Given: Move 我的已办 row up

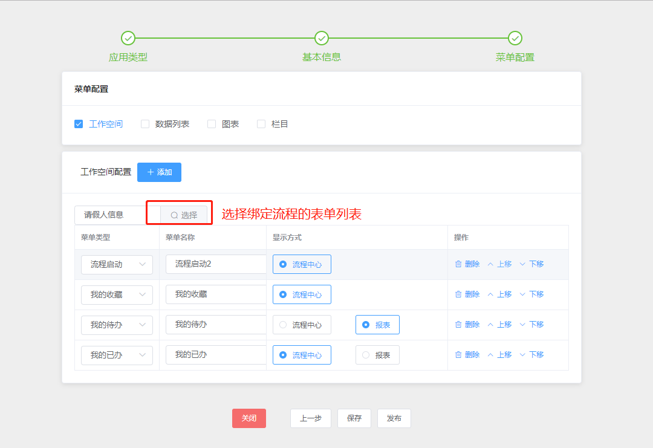Looking at the screenshot, I should tap(499, 355).
